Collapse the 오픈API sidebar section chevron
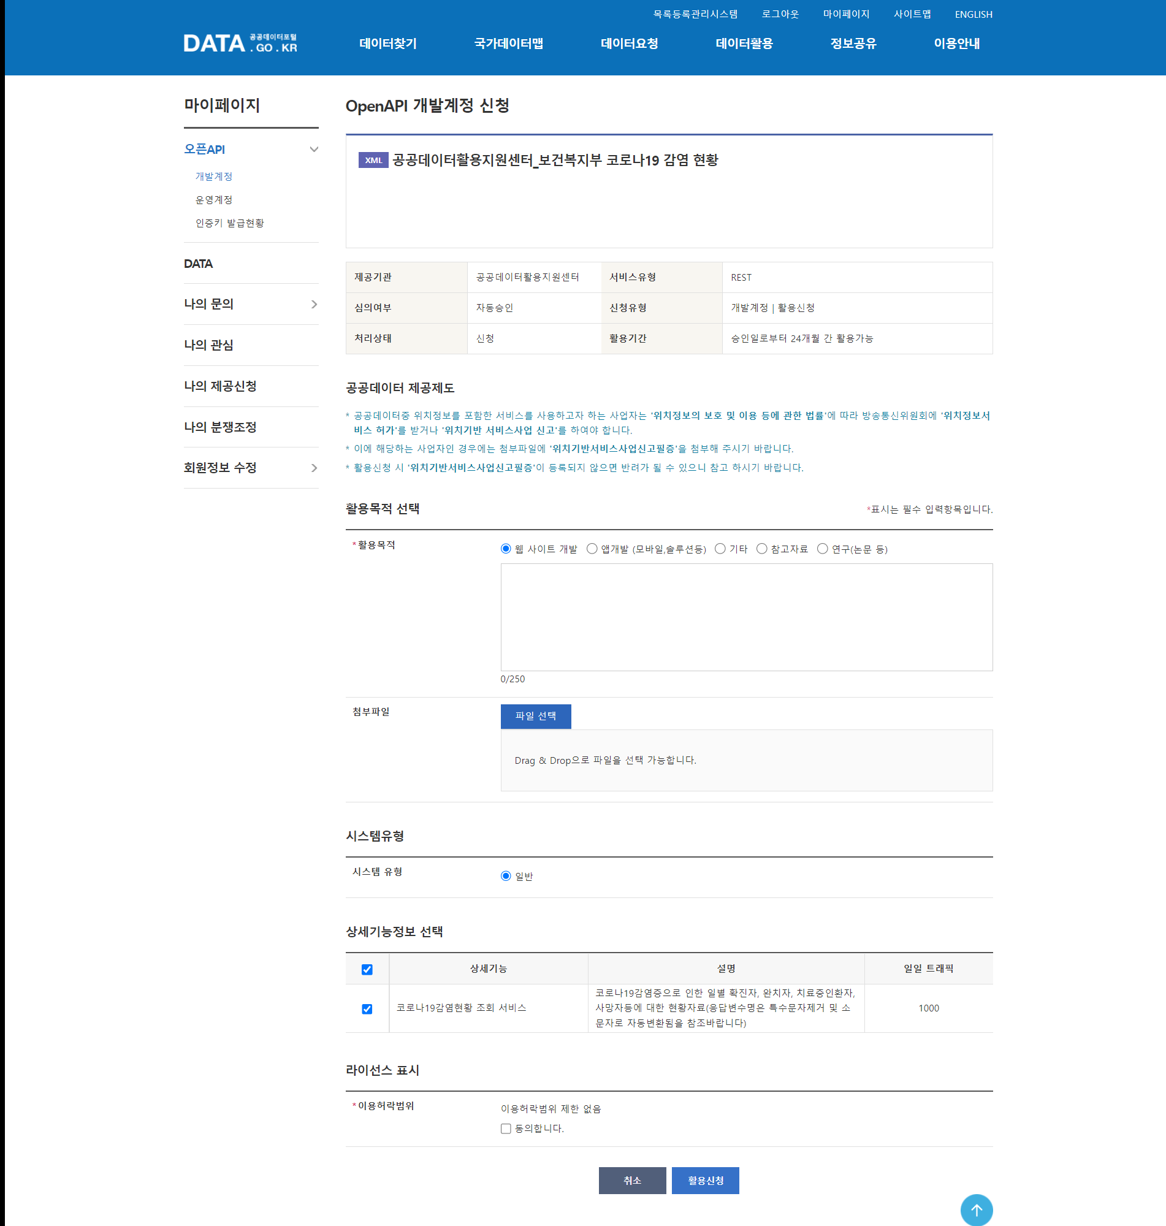 pos(314,149)
